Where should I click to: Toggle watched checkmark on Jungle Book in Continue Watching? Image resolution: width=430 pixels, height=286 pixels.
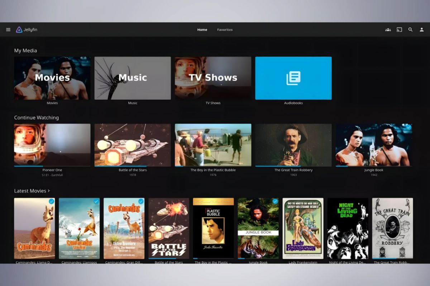tap(408, 127)
